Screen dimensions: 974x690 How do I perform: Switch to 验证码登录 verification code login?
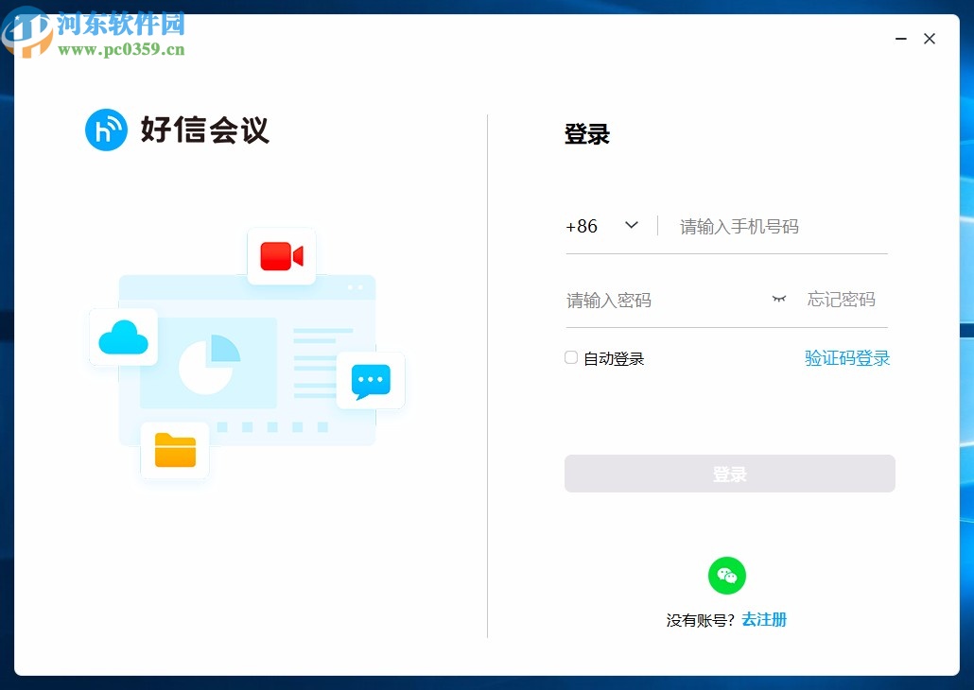(x=846, y=358)
